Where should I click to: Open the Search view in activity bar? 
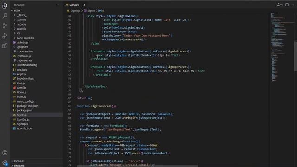pyautogui.click(x=5, y=16)
